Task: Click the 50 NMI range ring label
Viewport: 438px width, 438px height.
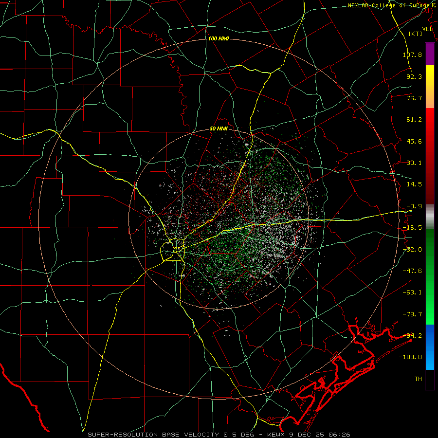Action: click(x=219, y=129)
